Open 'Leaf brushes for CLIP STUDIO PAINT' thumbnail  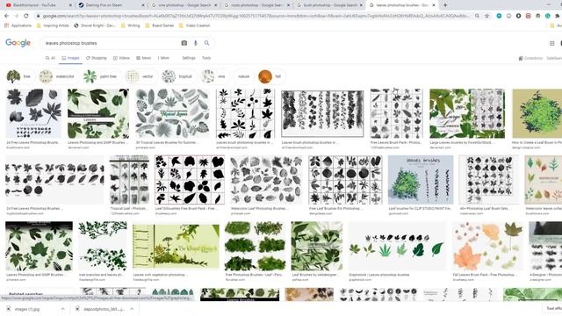coord(421,180)
